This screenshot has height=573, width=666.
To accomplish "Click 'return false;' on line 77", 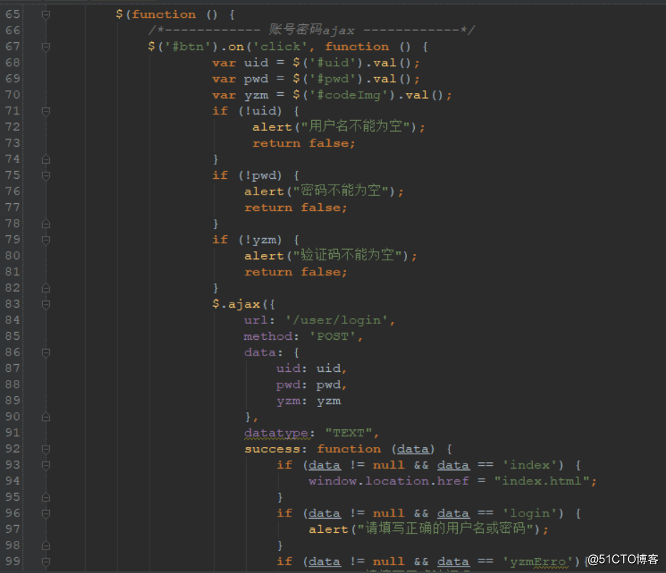I will point(296,207).
